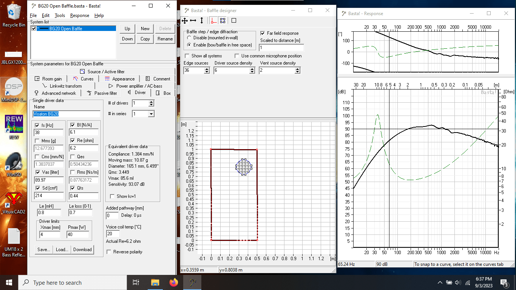Select the vertical move arrow tool
Image resolution: width=516 pixels, height=290 pixels.
202,20
